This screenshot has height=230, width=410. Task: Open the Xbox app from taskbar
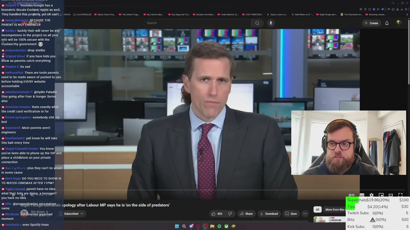[x=226, y=226]
